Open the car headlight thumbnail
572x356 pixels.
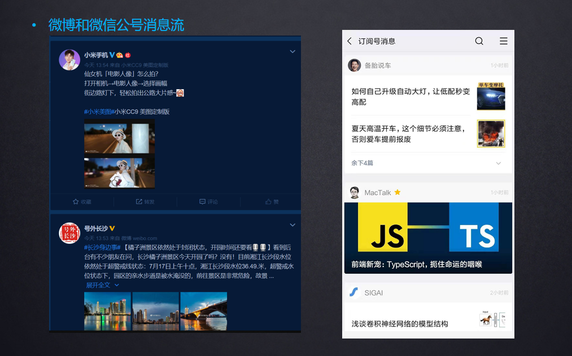[491, 96]
